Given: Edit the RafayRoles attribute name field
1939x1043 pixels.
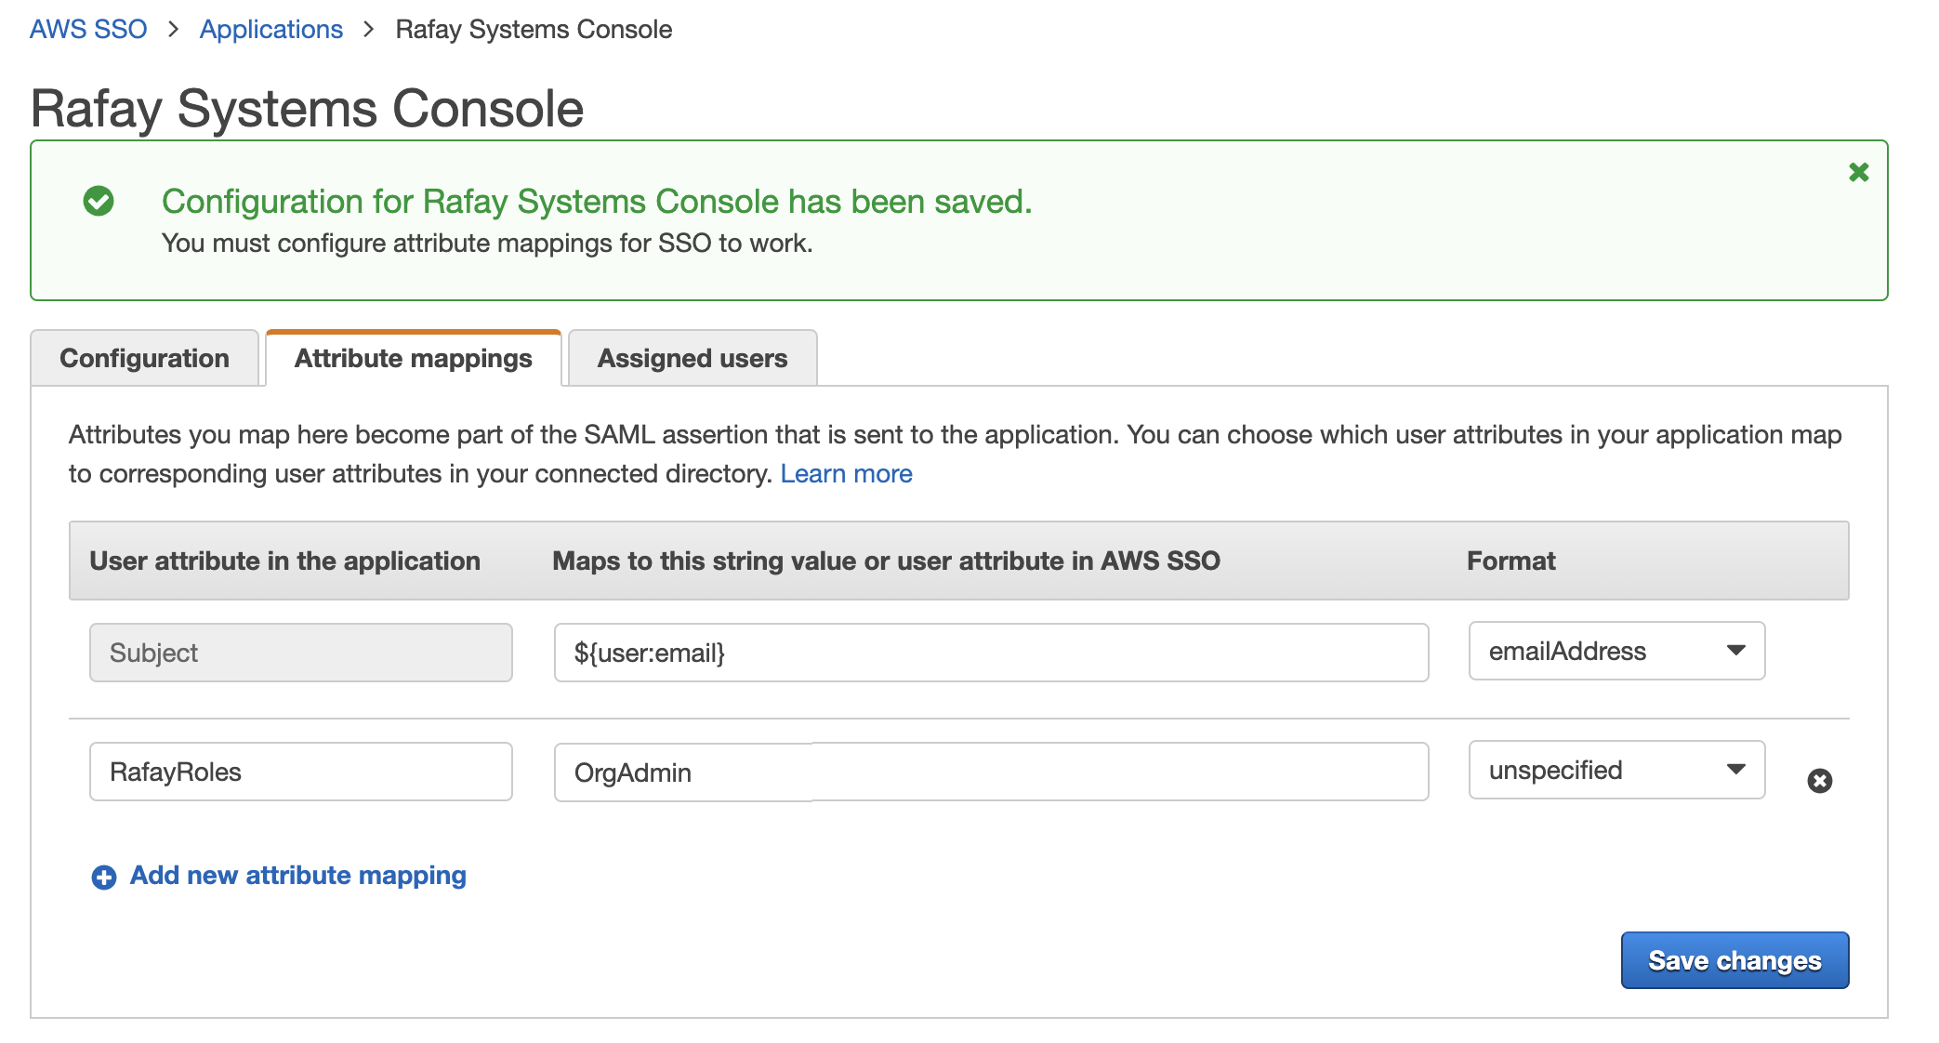Looking at the screenshot, I should point(300,772).
